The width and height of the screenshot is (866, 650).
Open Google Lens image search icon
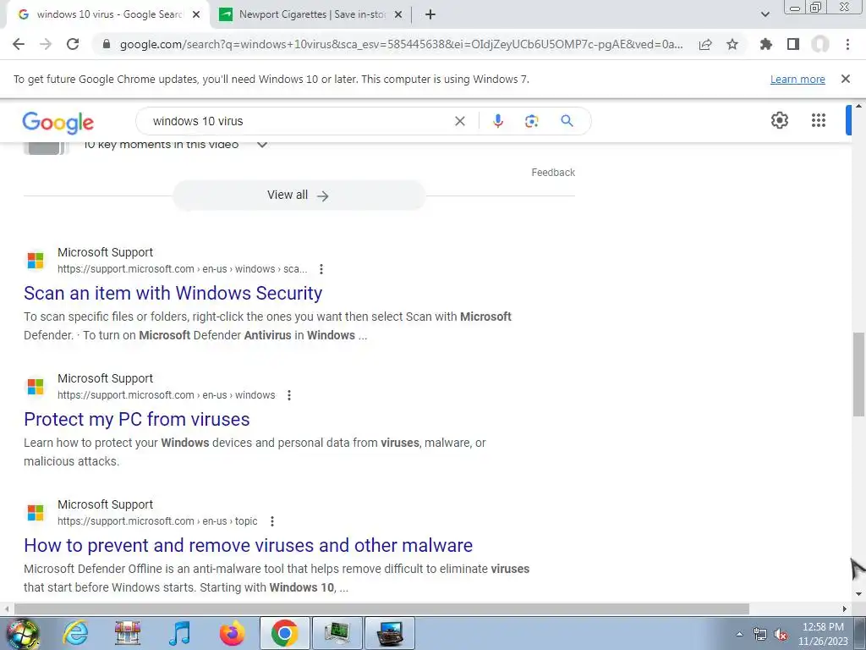pos(531,121)
